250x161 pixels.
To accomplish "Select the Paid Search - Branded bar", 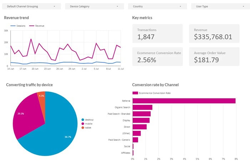I will 141,114.
